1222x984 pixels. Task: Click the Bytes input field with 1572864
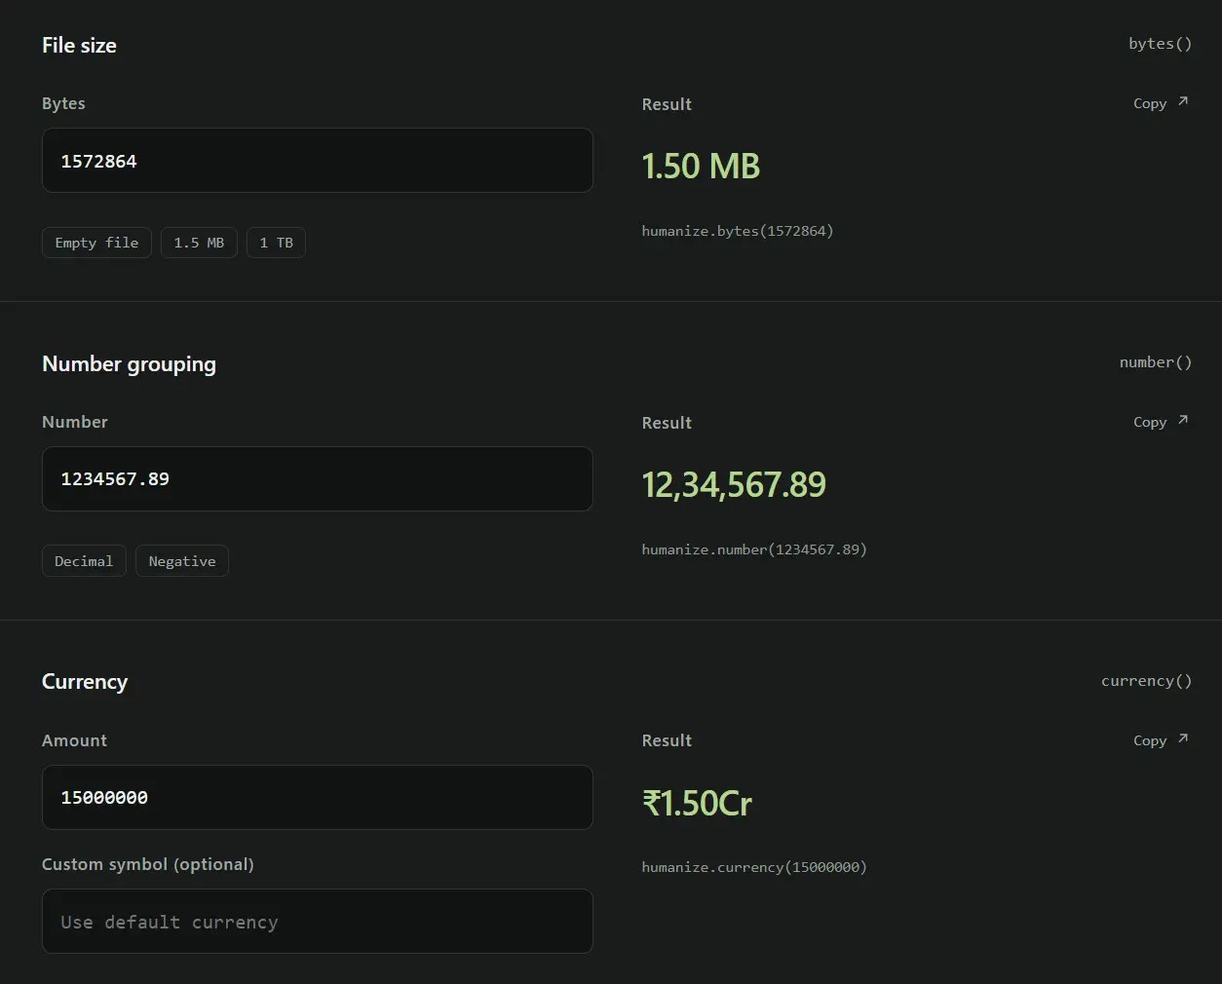317,161
